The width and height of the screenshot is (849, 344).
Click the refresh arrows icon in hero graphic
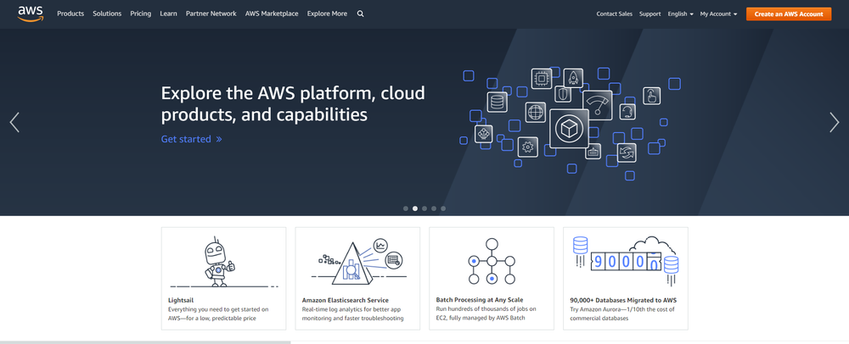pyautogui.click(x=627, y=153)
